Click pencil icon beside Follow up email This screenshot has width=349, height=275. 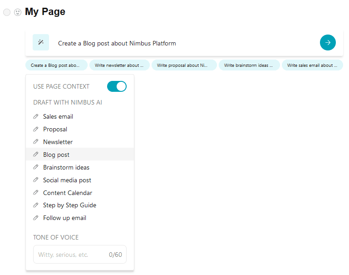point(35,218)
